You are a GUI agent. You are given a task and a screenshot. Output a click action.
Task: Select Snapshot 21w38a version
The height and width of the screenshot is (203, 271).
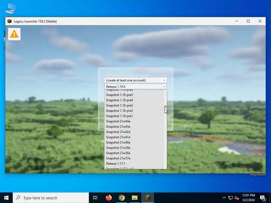[x=134, y=153]
